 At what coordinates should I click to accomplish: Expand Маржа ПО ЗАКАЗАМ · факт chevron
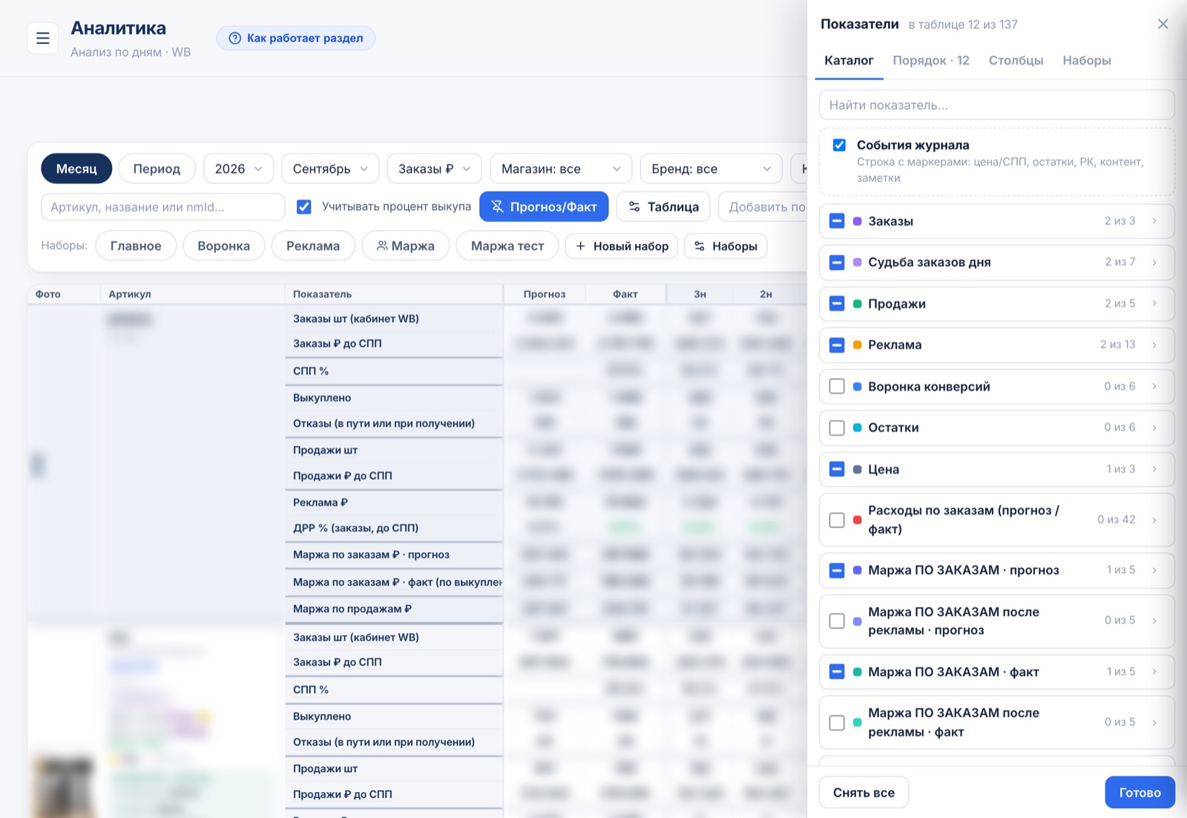pyautogui.click(x=1154, y=672)
